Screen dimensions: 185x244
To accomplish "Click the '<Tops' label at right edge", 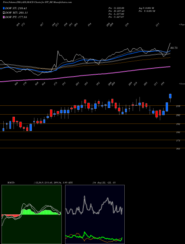I will coord(182,24).
